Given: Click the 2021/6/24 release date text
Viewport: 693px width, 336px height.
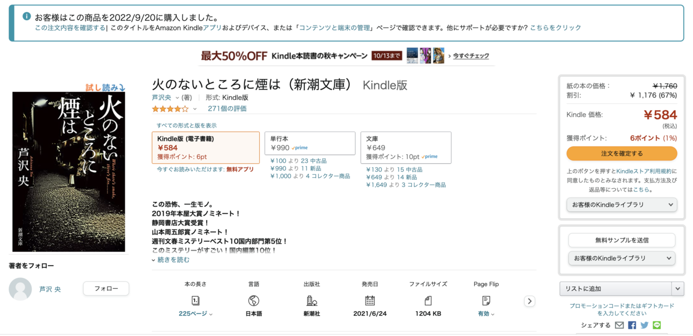Looking at the screenshot, I should (x=370, y=313).
